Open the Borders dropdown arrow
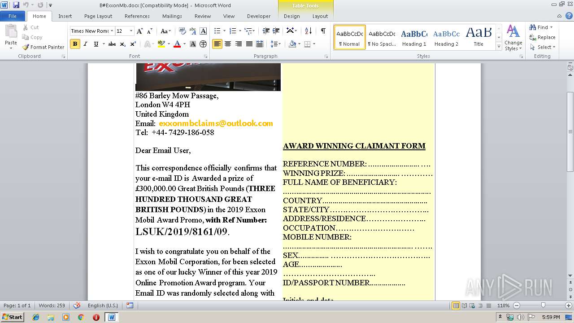574x323 pixels. pos(314,44)
